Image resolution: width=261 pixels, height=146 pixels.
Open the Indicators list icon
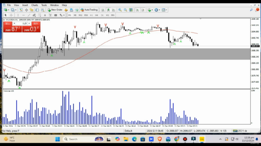149,10
